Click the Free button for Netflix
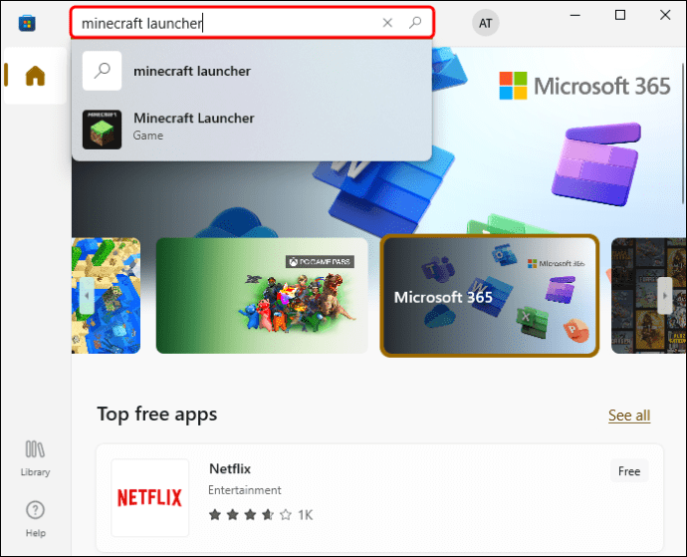687x557 pixels. [629, 471]
